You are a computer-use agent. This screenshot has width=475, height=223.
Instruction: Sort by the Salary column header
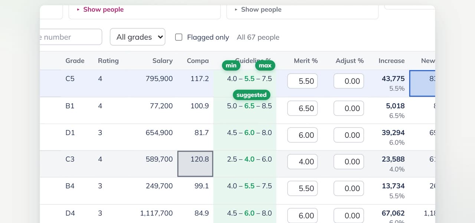163,61
